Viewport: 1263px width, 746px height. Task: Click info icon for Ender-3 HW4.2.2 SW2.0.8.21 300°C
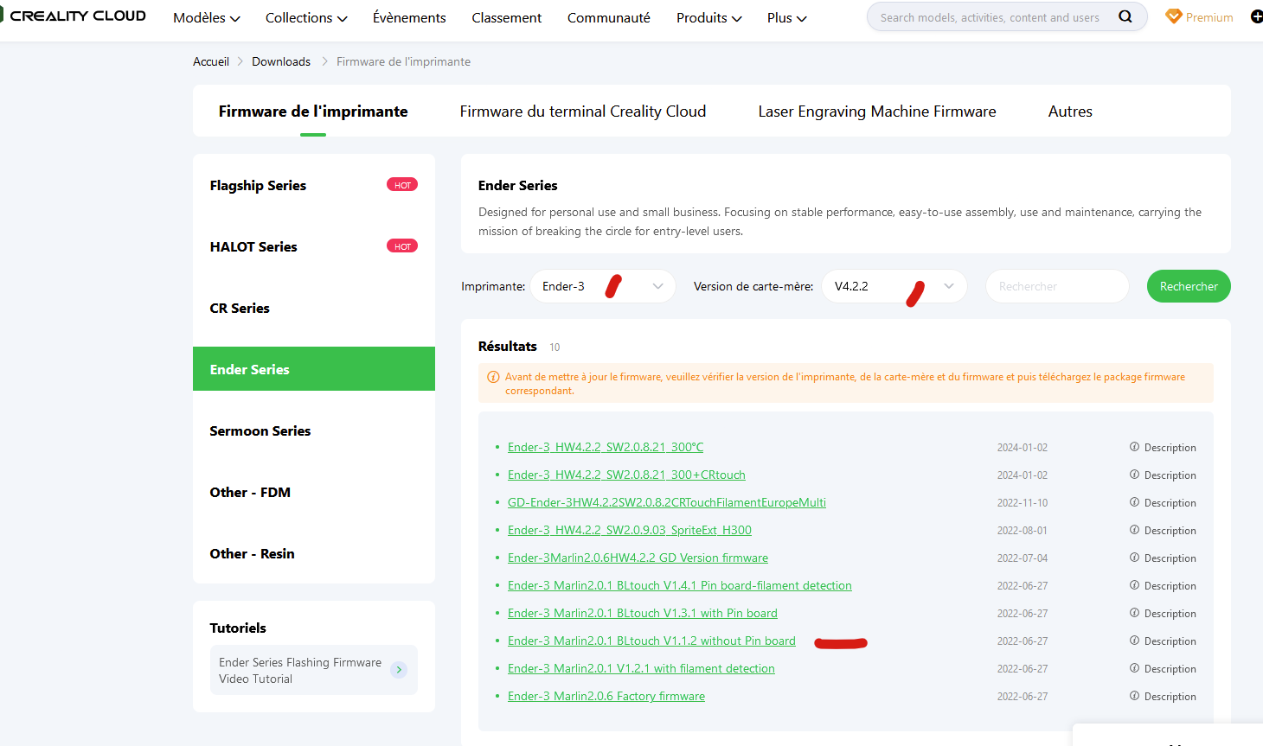coord(1134,447)
